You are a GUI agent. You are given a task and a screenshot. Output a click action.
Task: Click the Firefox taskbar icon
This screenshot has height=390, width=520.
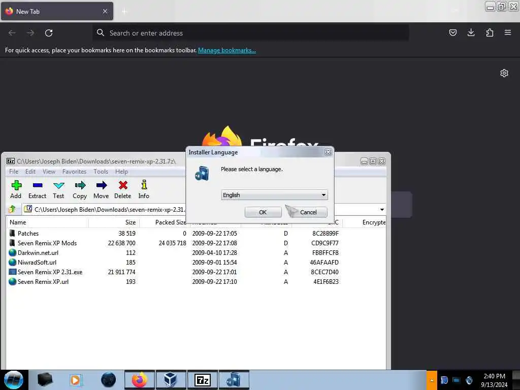140,380
